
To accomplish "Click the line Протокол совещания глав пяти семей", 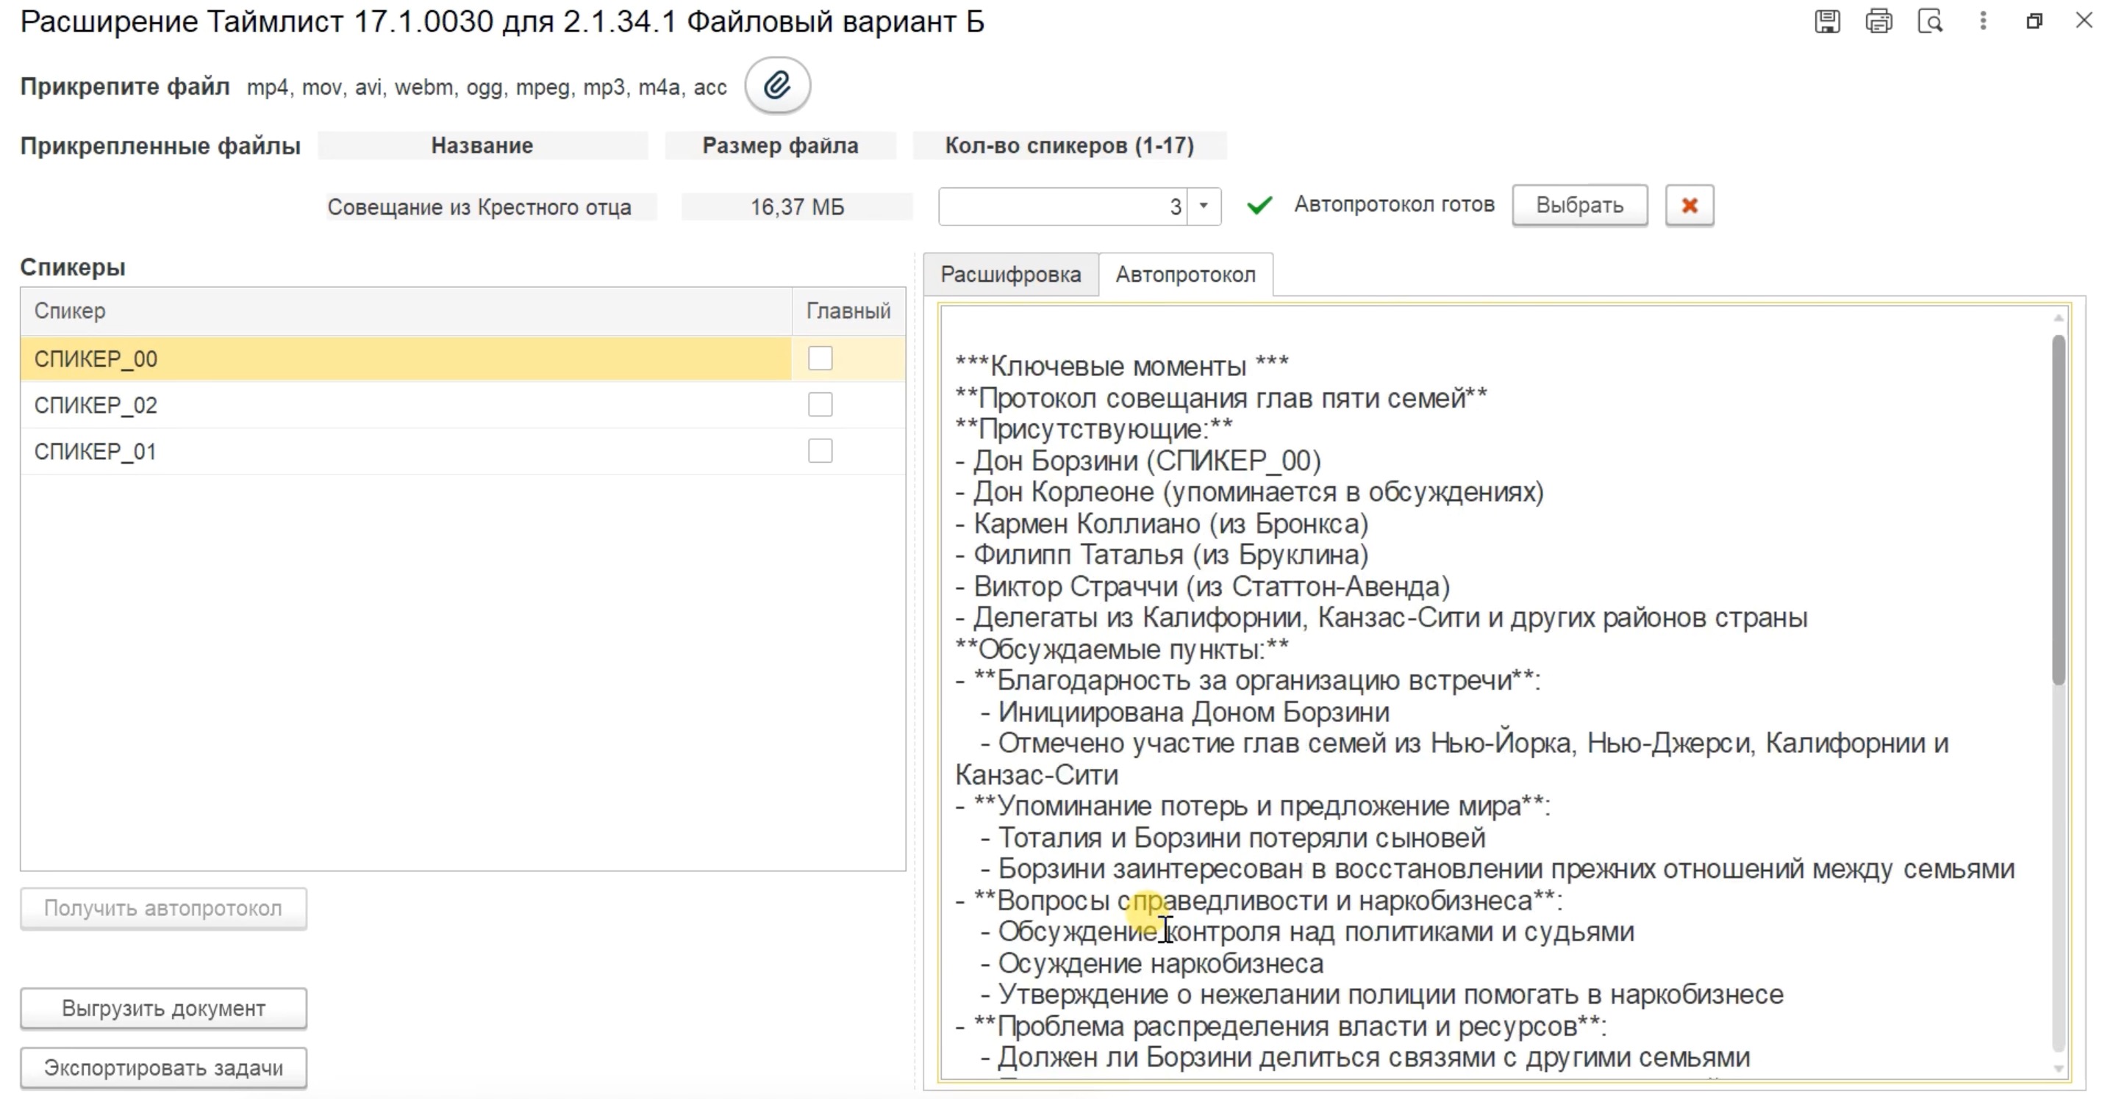I will [1221, 398].
